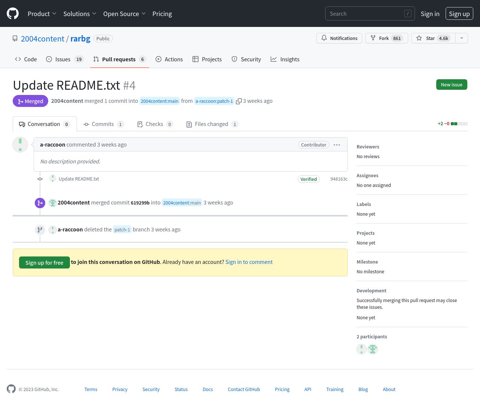The image size is (480, 412).
Task: Open commit hash 948163c
Action: coord(339,179)
